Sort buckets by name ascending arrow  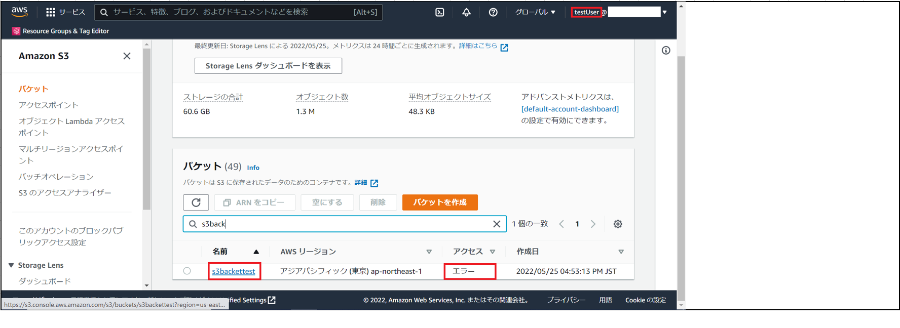(x=256, y=252)
